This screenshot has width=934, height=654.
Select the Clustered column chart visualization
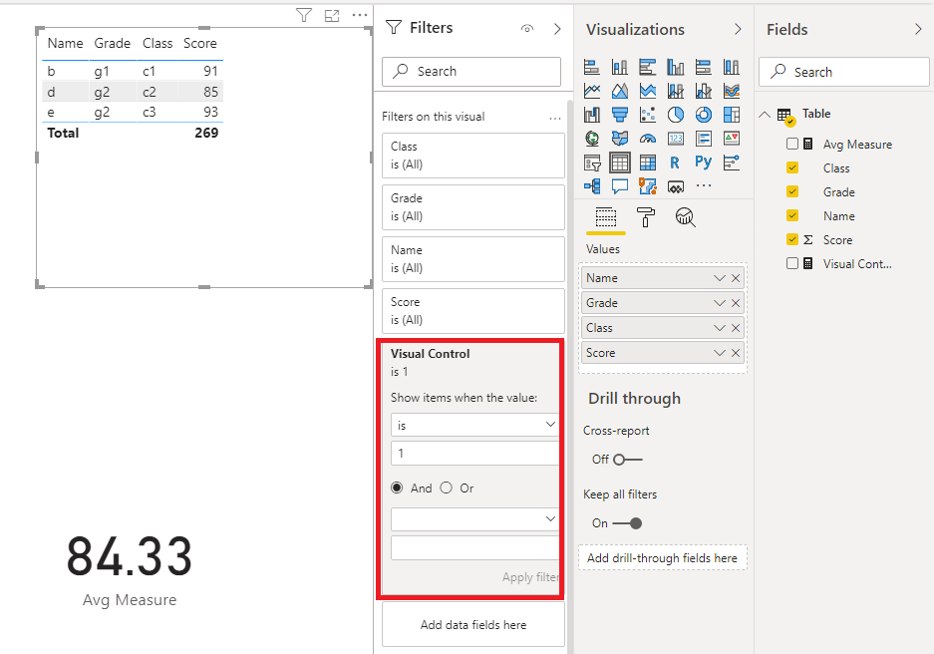coord(676,68)
